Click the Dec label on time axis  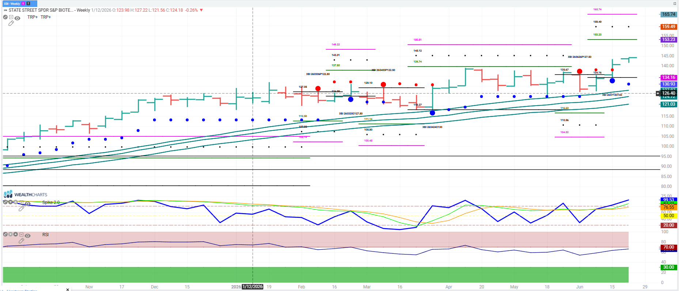pyautogui.click(x=155, y=287)
